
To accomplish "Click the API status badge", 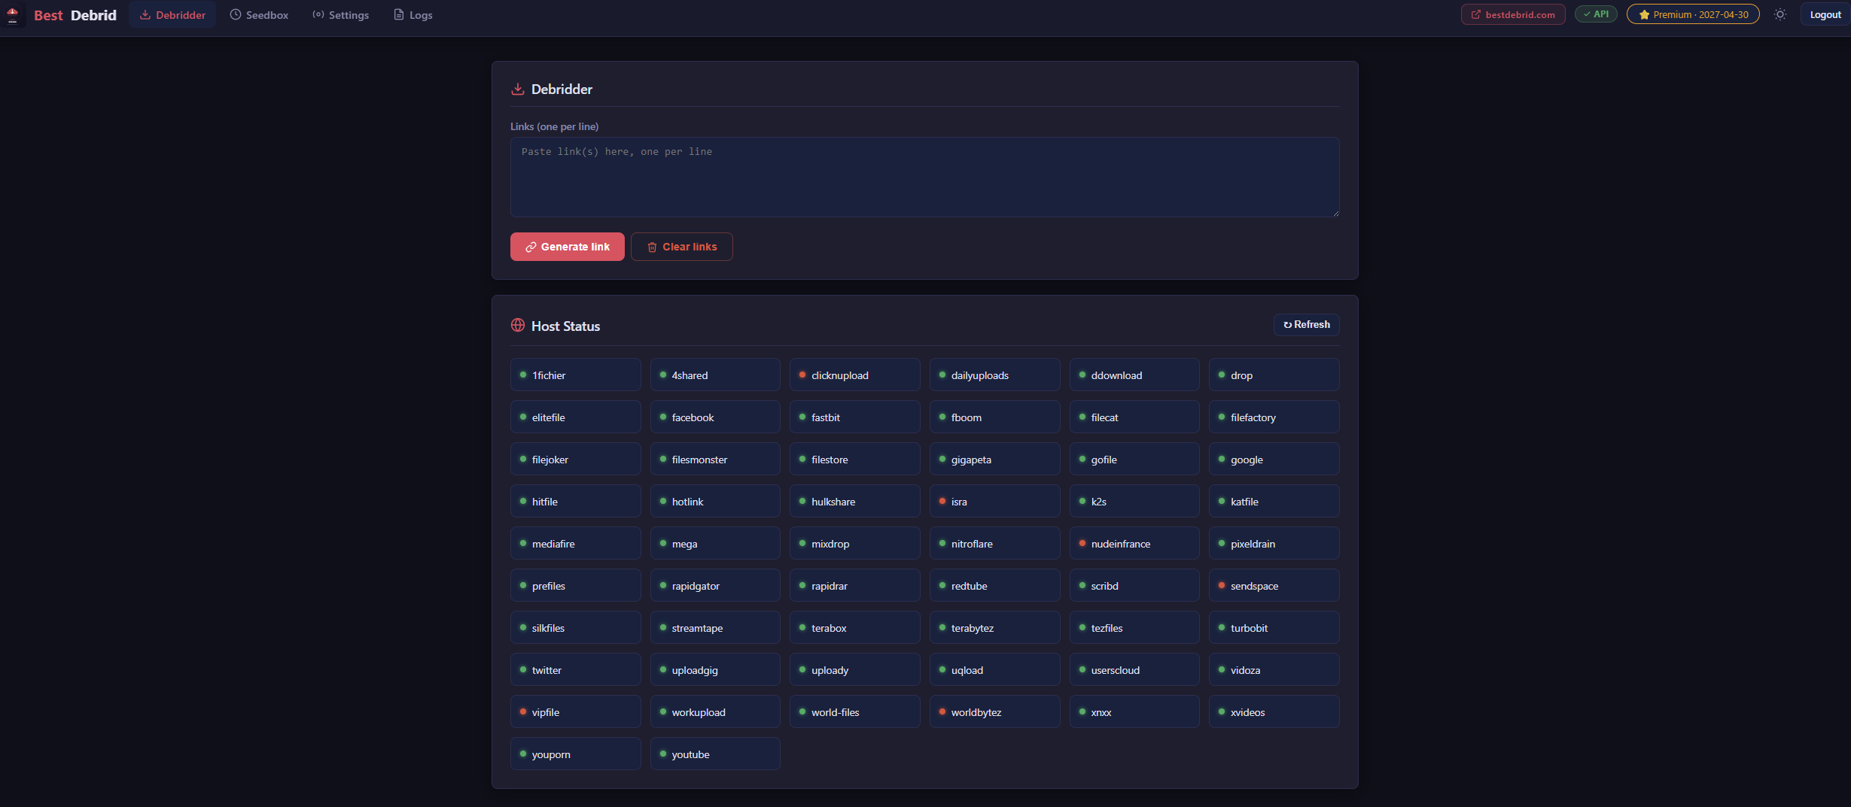I will [x=1596, y=14].
